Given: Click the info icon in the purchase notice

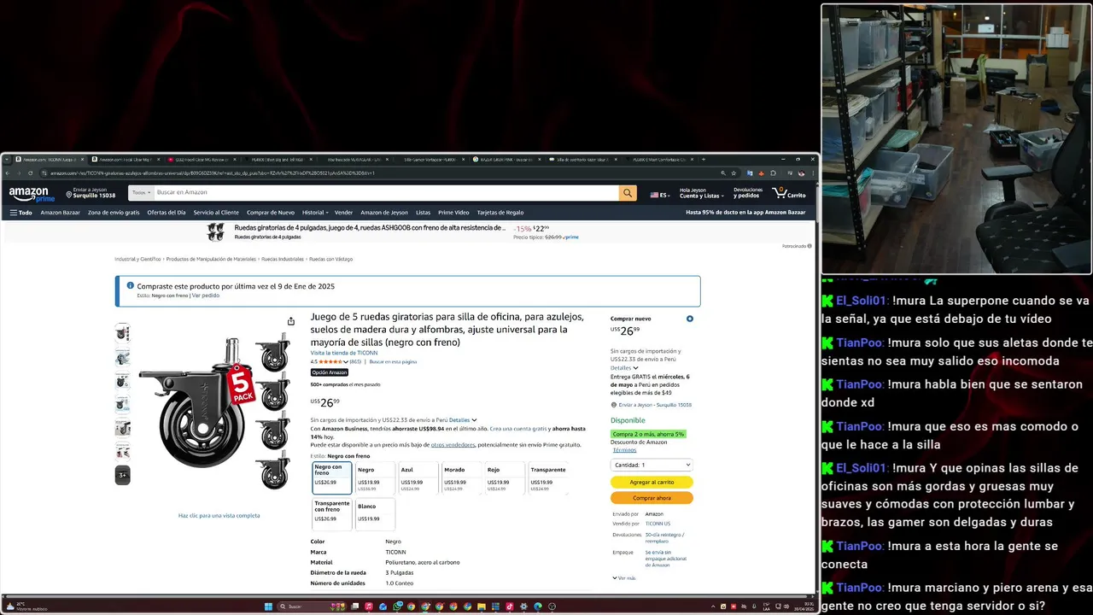Looking at the screenshot, I should click(131, 286).
